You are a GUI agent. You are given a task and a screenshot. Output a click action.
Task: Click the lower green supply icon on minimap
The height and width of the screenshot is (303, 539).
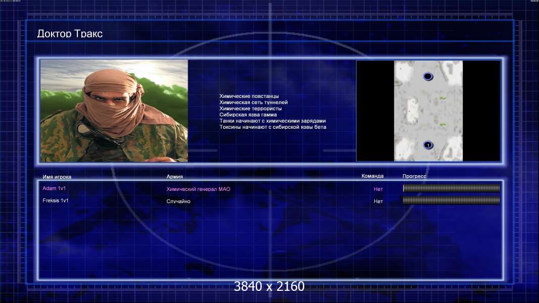point(442,125)
